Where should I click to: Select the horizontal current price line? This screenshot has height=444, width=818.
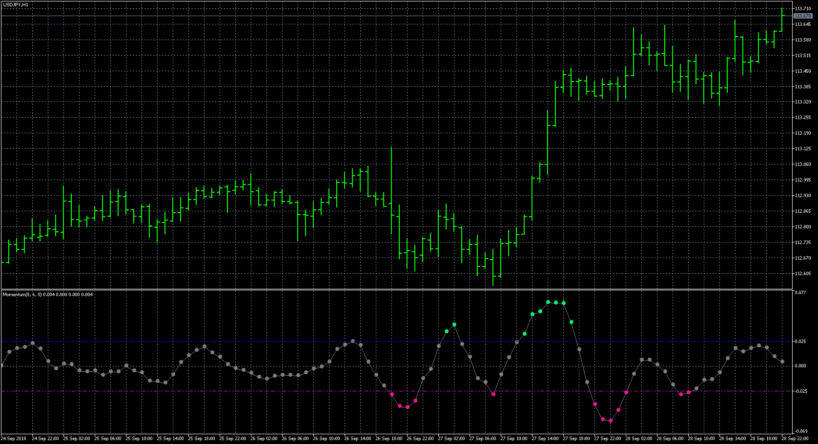390,16
